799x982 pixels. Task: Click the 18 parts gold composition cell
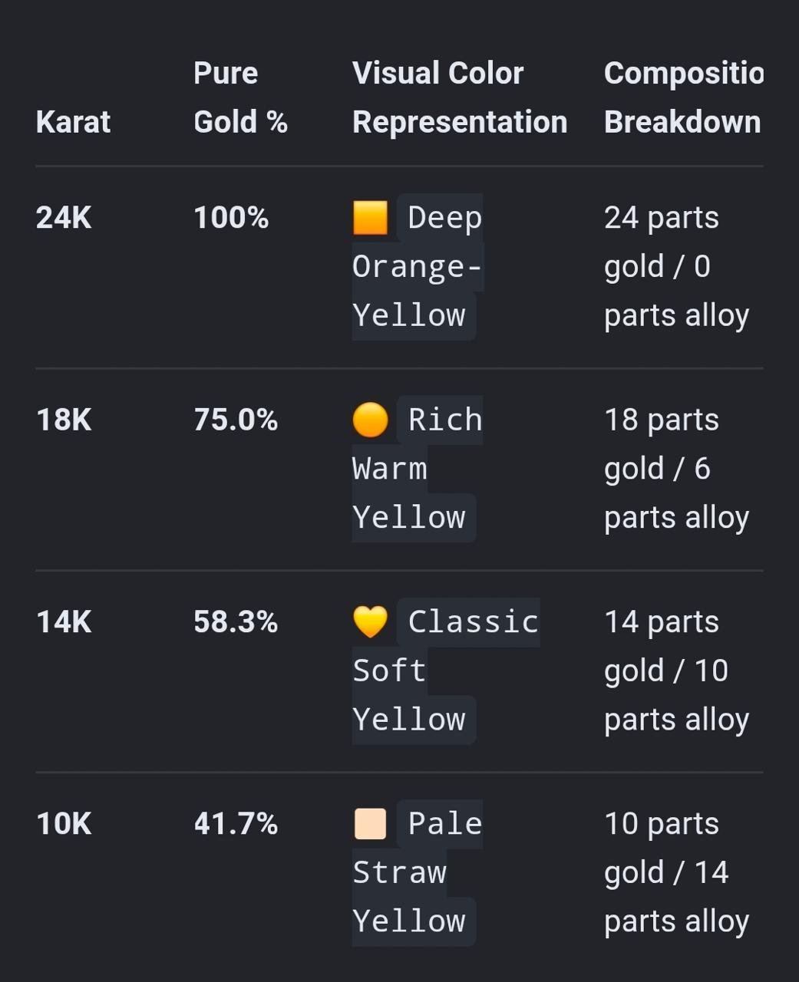(x=676, y=469)
